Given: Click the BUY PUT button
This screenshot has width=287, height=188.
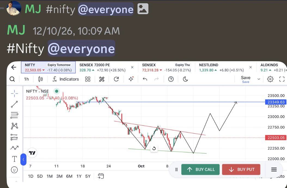Looking at the screenshot, I should pos(241,169).
